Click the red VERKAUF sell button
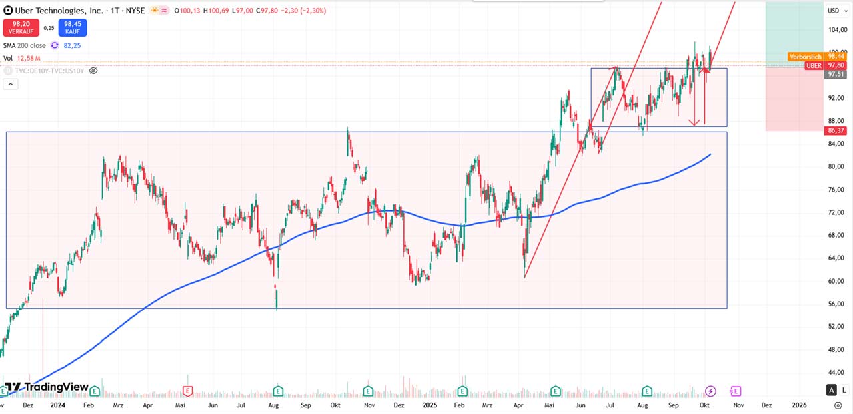 pyautogui.click(x=21, y=28)
